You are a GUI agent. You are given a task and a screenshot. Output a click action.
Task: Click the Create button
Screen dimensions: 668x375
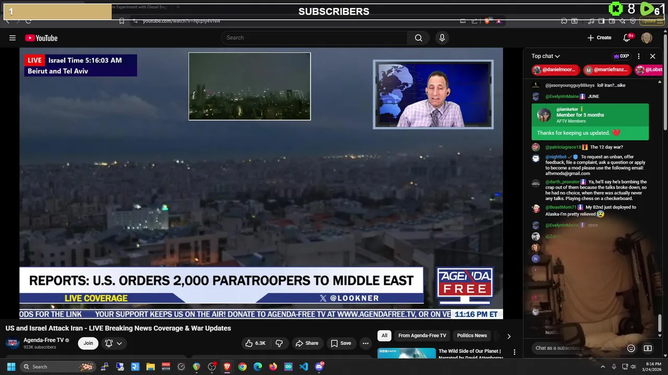point(599,37)
